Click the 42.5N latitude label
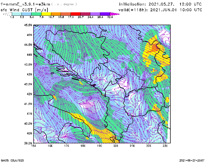 coord(28,84)
